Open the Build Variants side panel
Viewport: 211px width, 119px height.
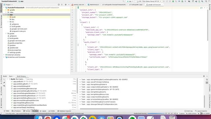(1, 103)
